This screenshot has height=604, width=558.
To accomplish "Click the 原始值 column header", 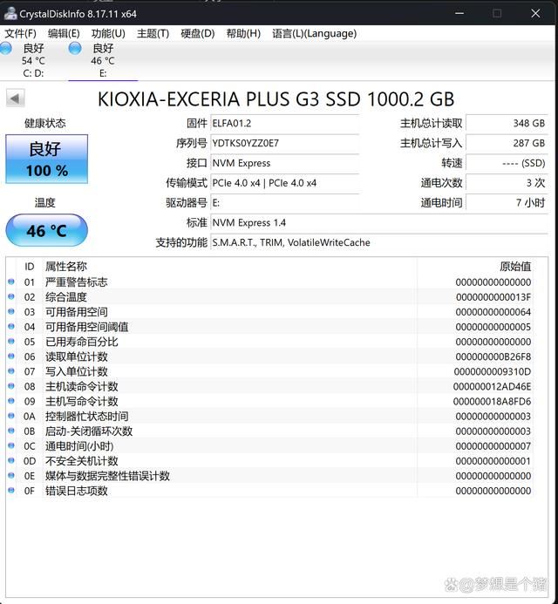I will click(515, 266).
